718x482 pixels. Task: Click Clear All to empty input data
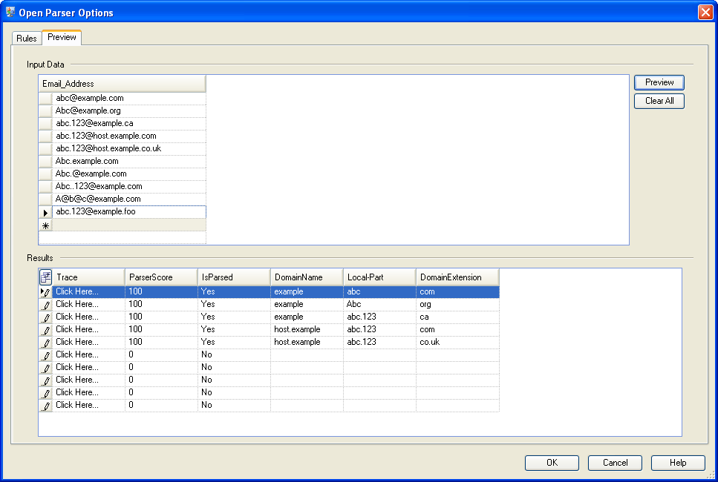659,101
